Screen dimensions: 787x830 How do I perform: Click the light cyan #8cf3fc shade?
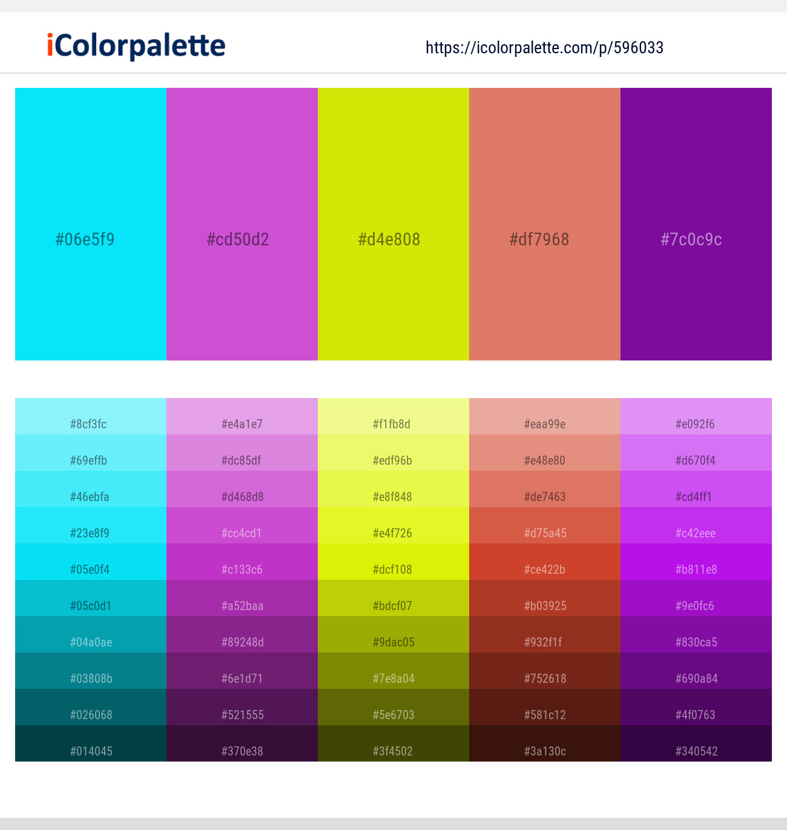click(91, 416)
